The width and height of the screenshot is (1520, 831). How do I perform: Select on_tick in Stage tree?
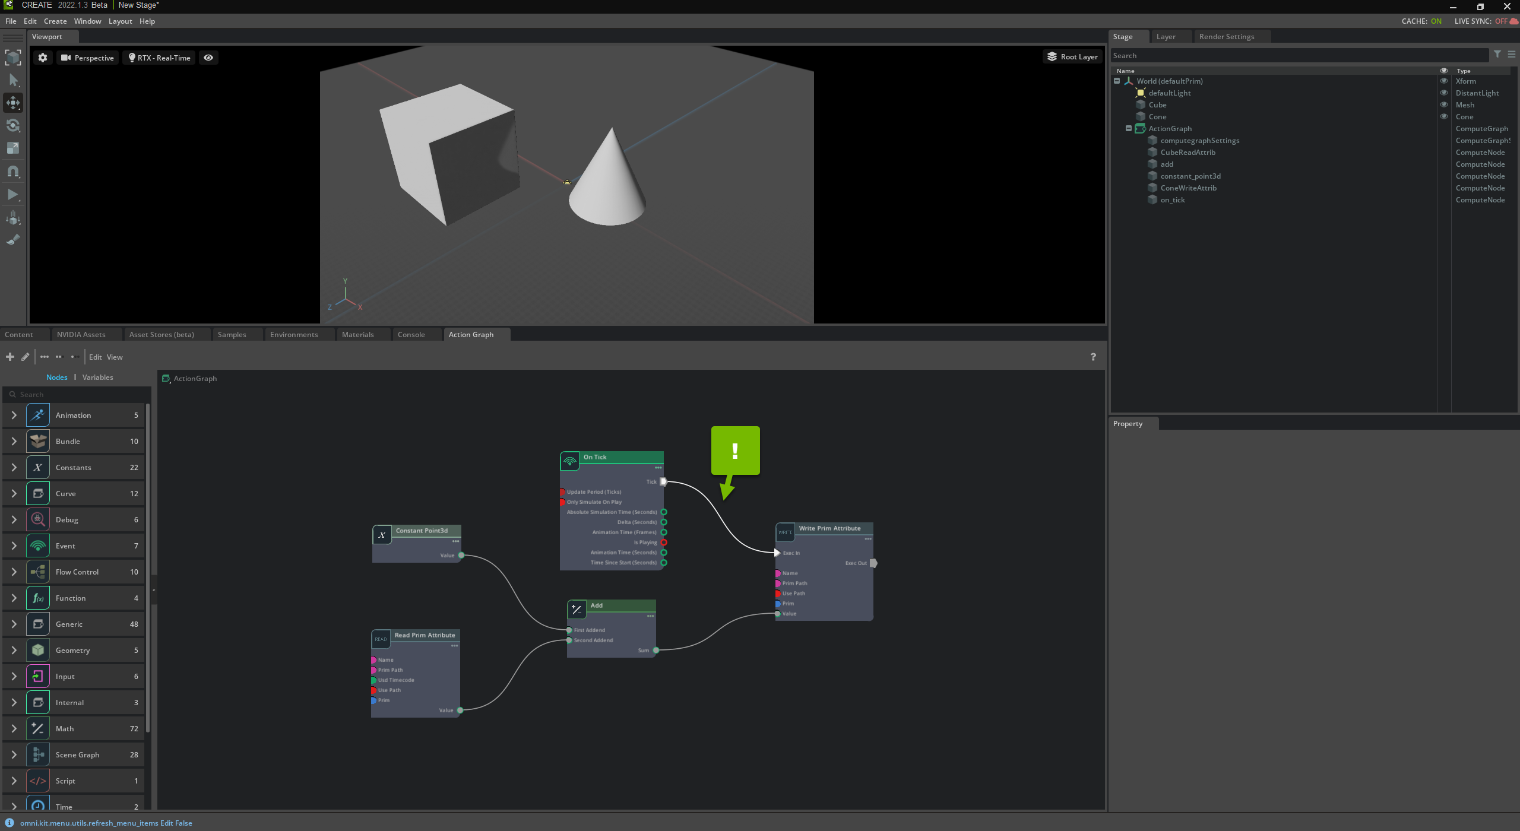tap(1172, 199)
